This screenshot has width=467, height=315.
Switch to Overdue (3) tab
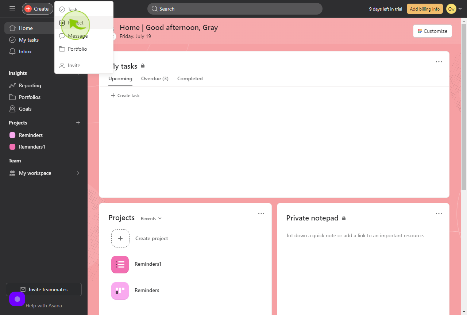point(155,78)
